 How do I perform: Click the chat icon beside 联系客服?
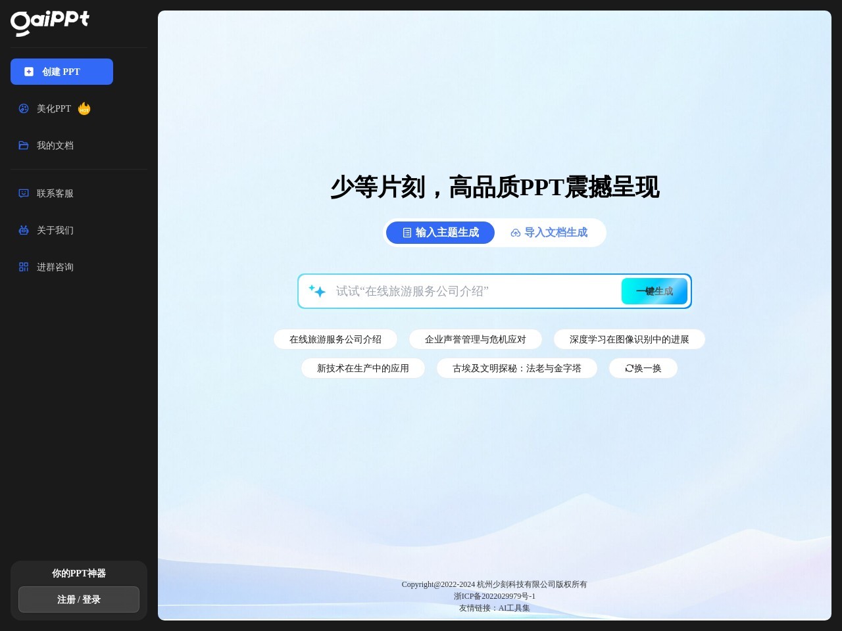tap(24, 193)
